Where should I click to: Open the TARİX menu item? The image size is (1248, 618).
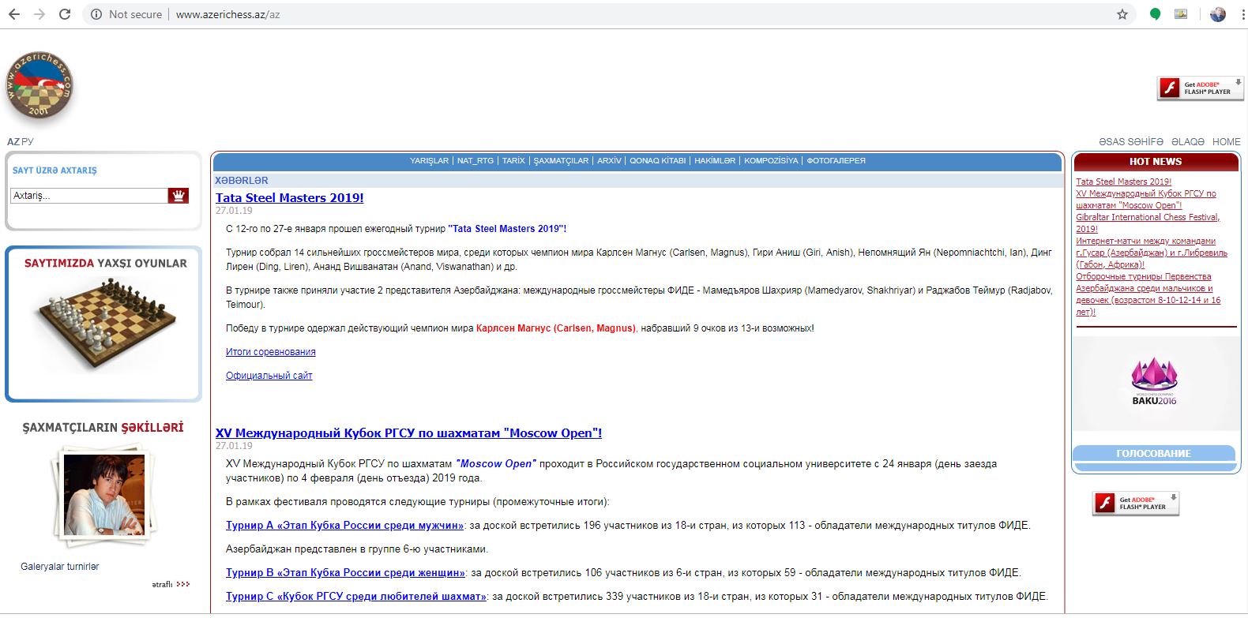(x=513, y=160)
